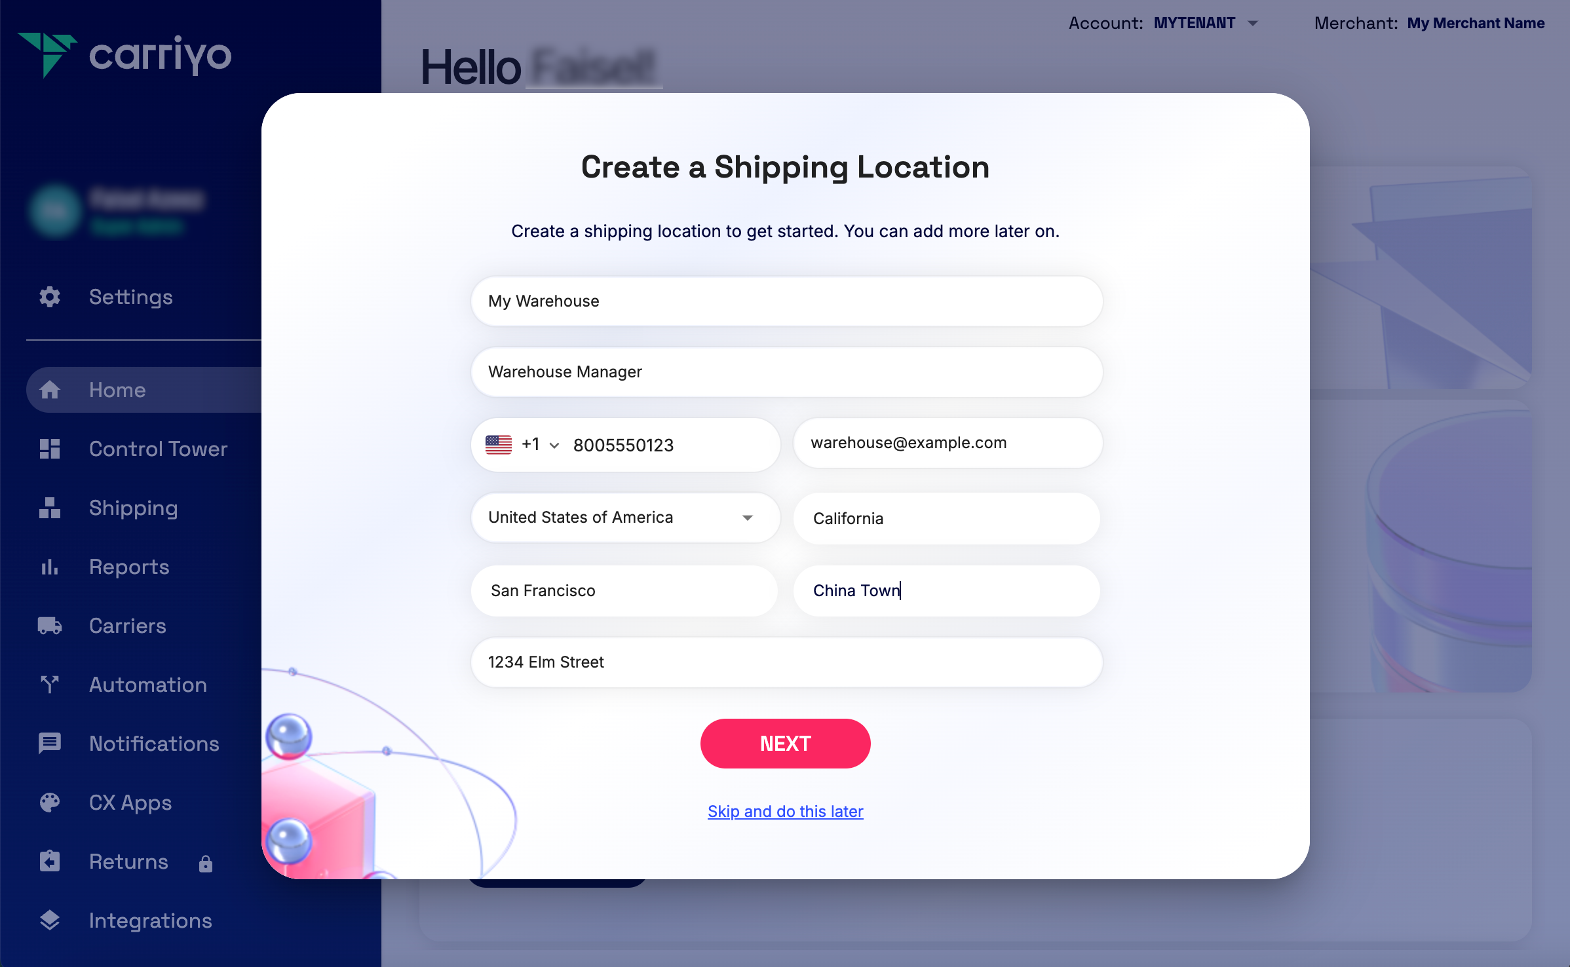View Reports dashboard
The image size is (1570, 967).
[x=129, y=565]
